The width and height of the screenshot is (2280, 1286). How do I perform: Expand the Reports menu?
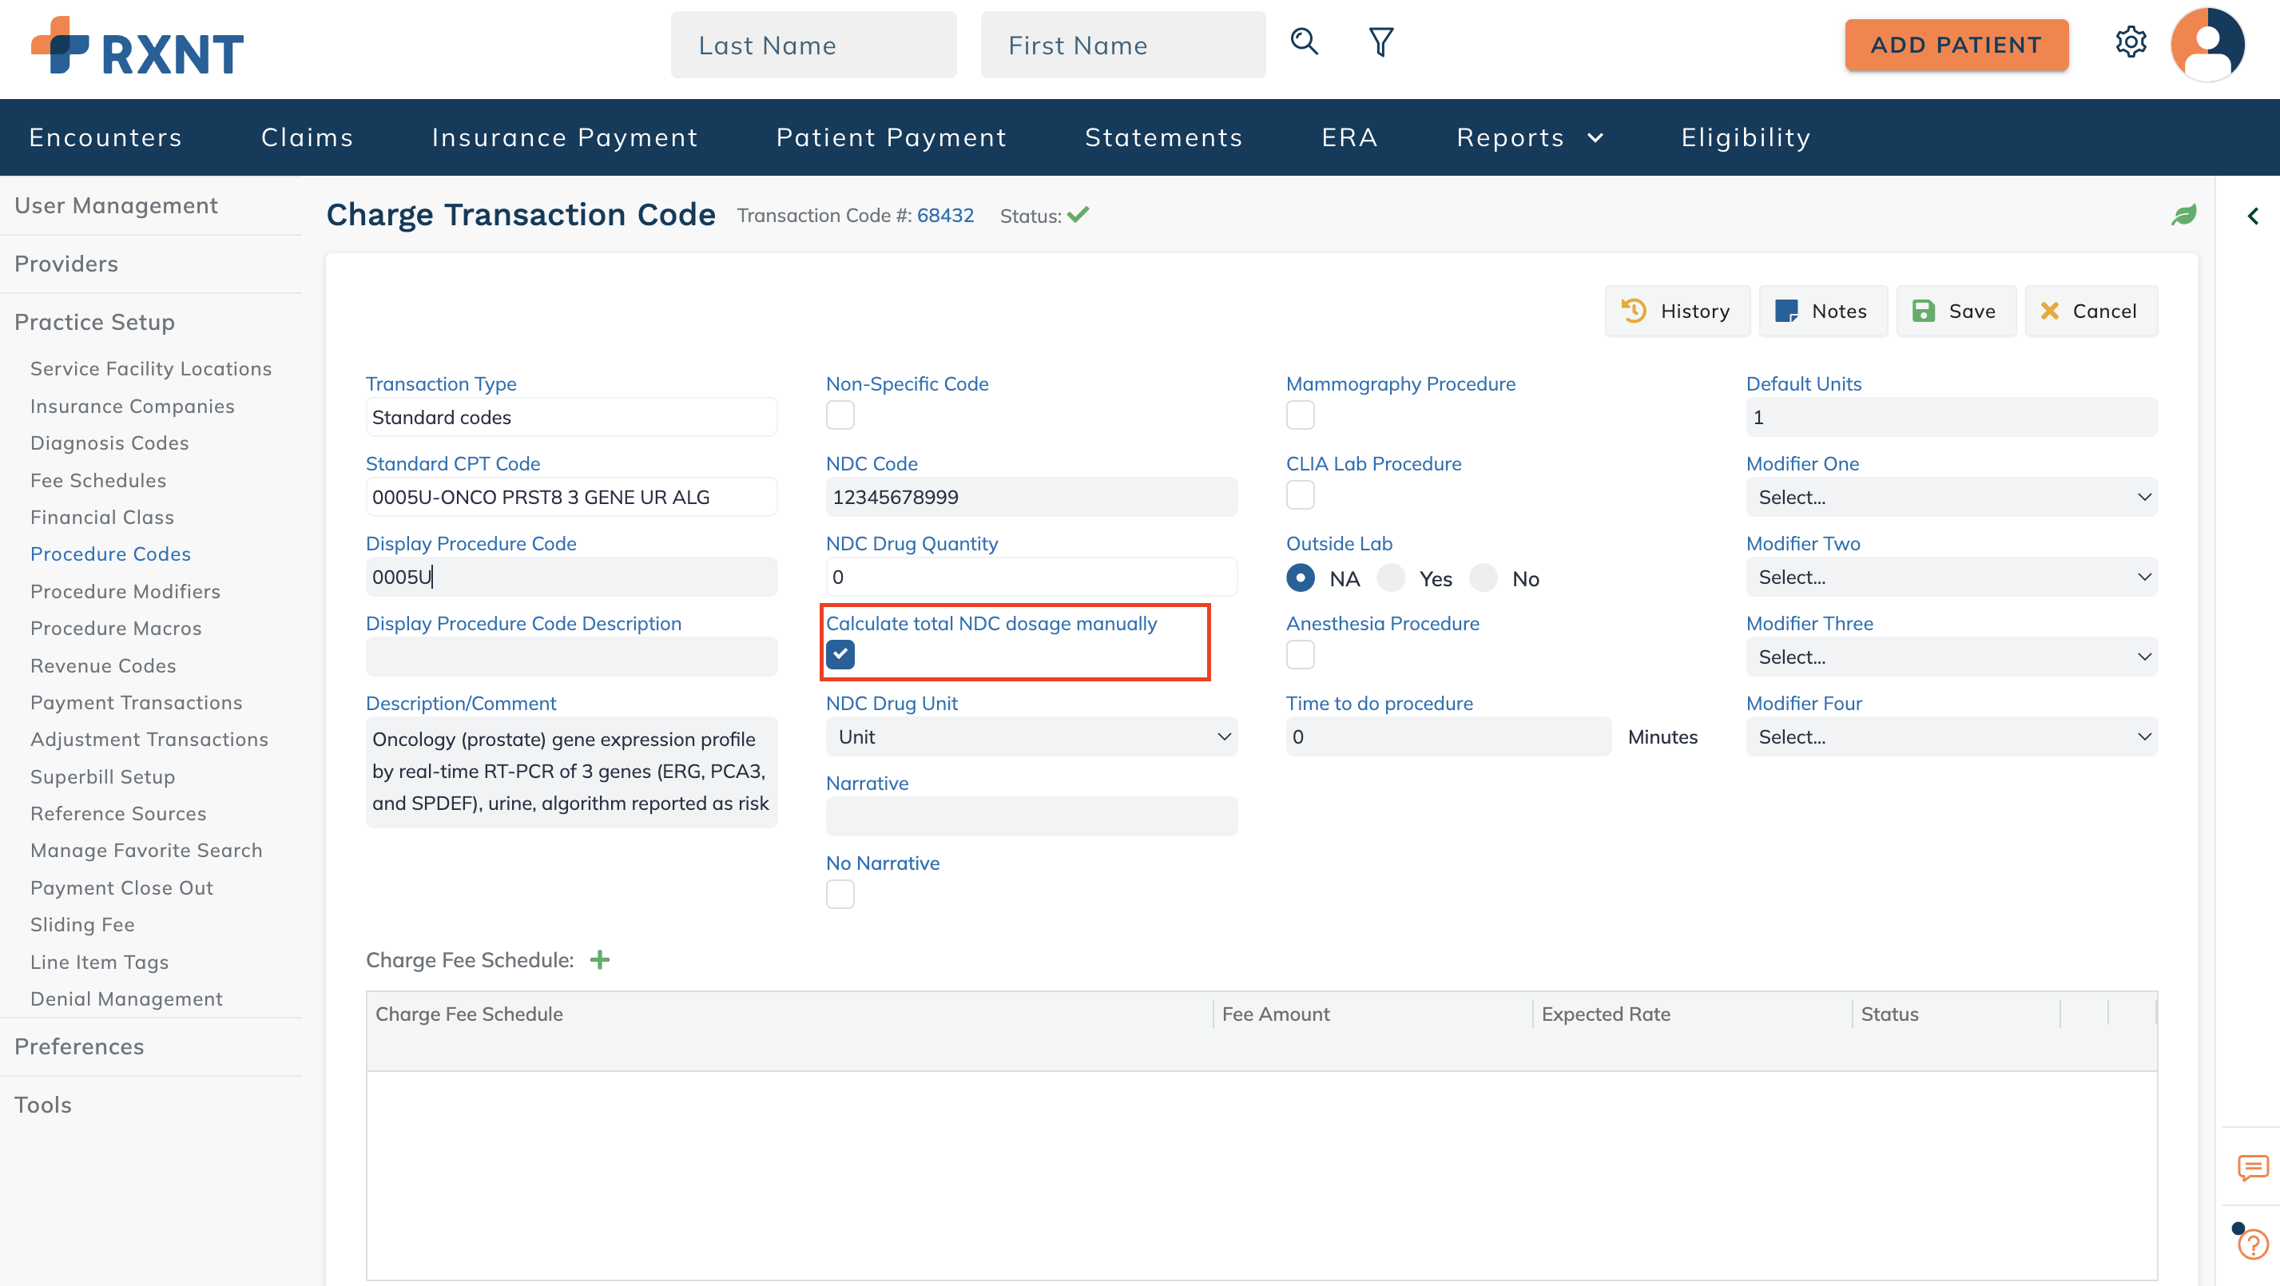pyautogui.click(x=1529, y=137)
